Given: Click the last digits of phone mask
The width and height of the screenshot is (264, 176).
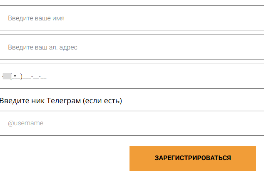Looking at the screenshot, I should pos(44,77).
